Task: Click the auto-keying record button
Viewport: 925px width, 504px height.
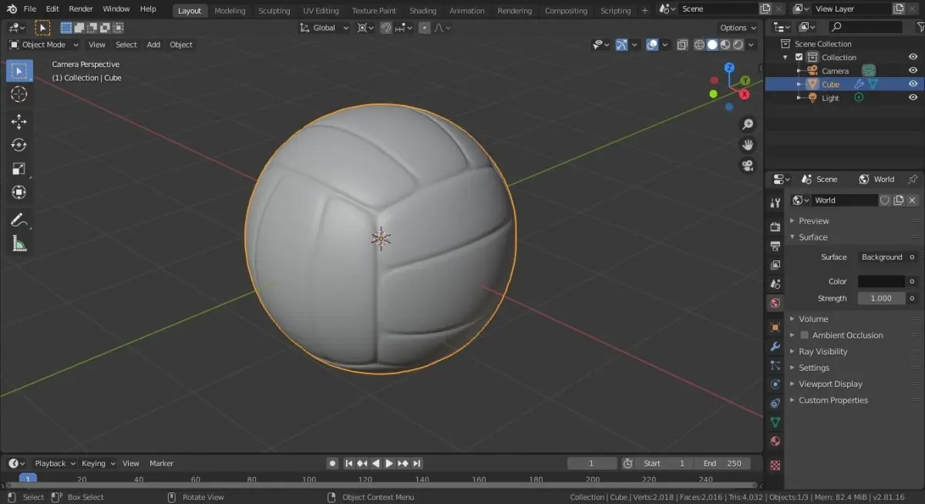Action: (x=332, y=463)
